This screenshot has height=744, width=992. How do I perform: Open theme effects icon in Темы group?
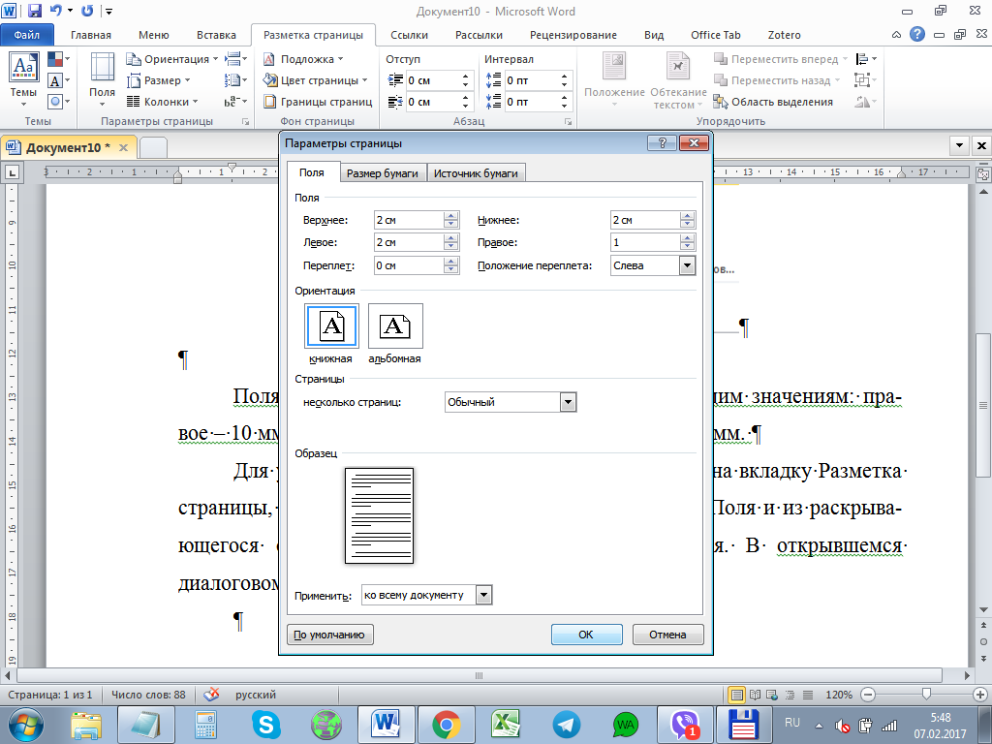(58, 101)
